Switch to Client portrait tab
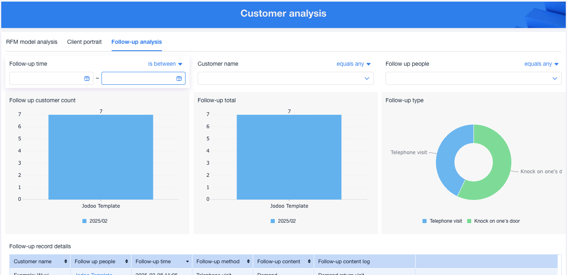 pyautogui.click(x=84, y=42)
